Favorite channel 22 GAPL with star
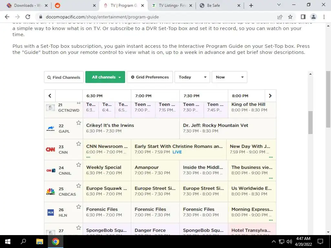331x248 pixels. pos(79,123)
